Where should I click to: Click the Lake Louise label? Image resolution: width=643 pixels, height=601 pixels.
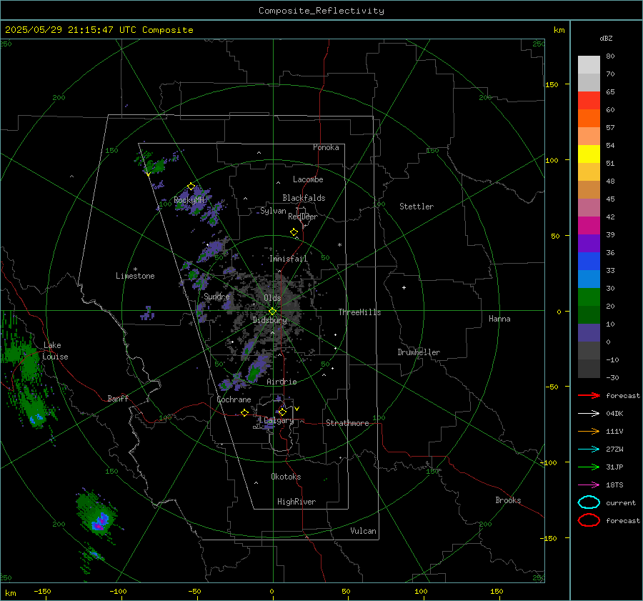(x=55, y=351)
